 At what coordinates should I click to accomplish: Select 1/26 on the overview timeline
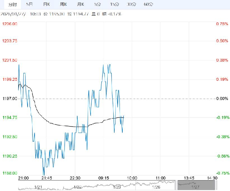[156, 187]
